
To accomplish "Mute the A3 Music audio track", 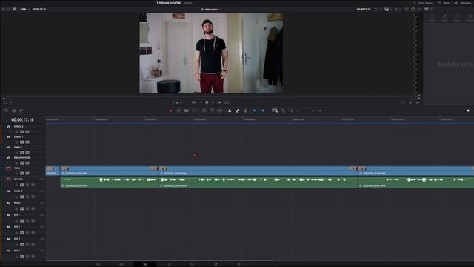I will (33, 208).
